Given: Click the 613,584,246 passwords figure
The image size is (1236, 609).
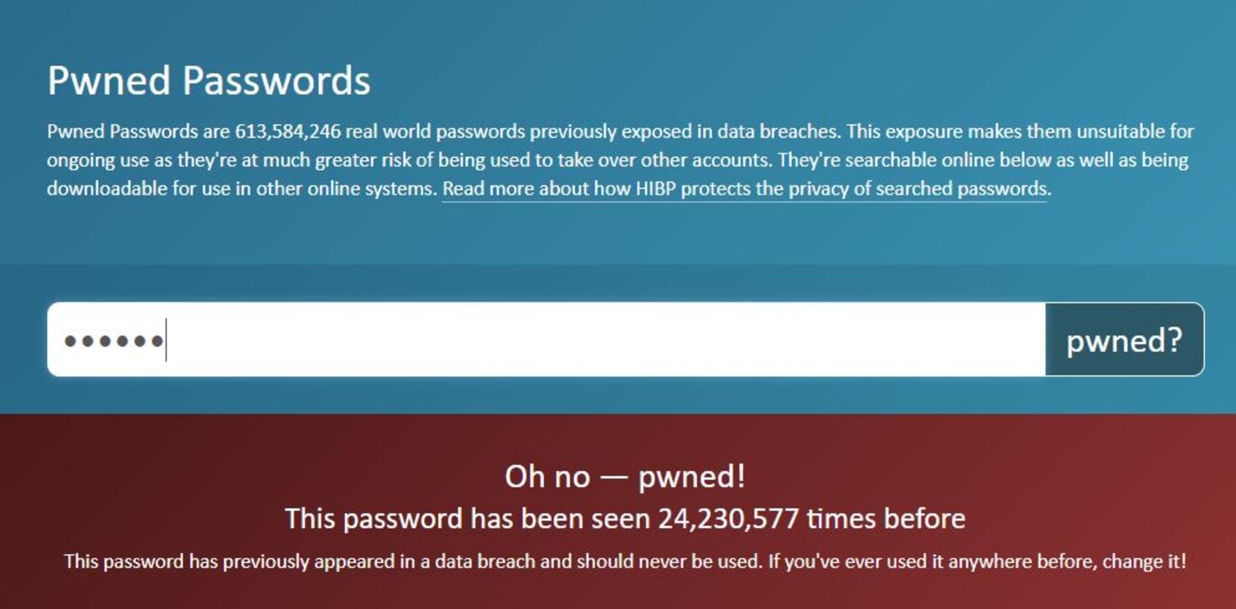Looking at the screenshot, I should click(287, 131).
